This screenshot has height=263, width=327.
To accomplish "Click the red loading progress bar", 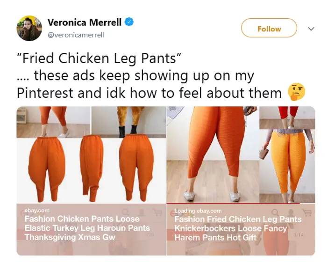I will pos(234,204).
